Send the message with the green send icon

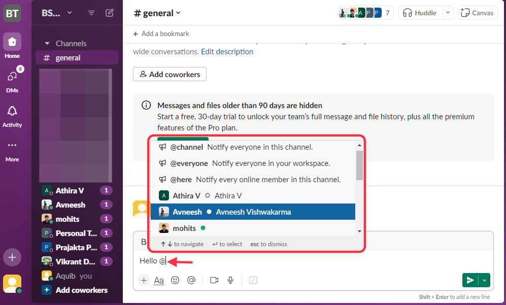point(469,280)
